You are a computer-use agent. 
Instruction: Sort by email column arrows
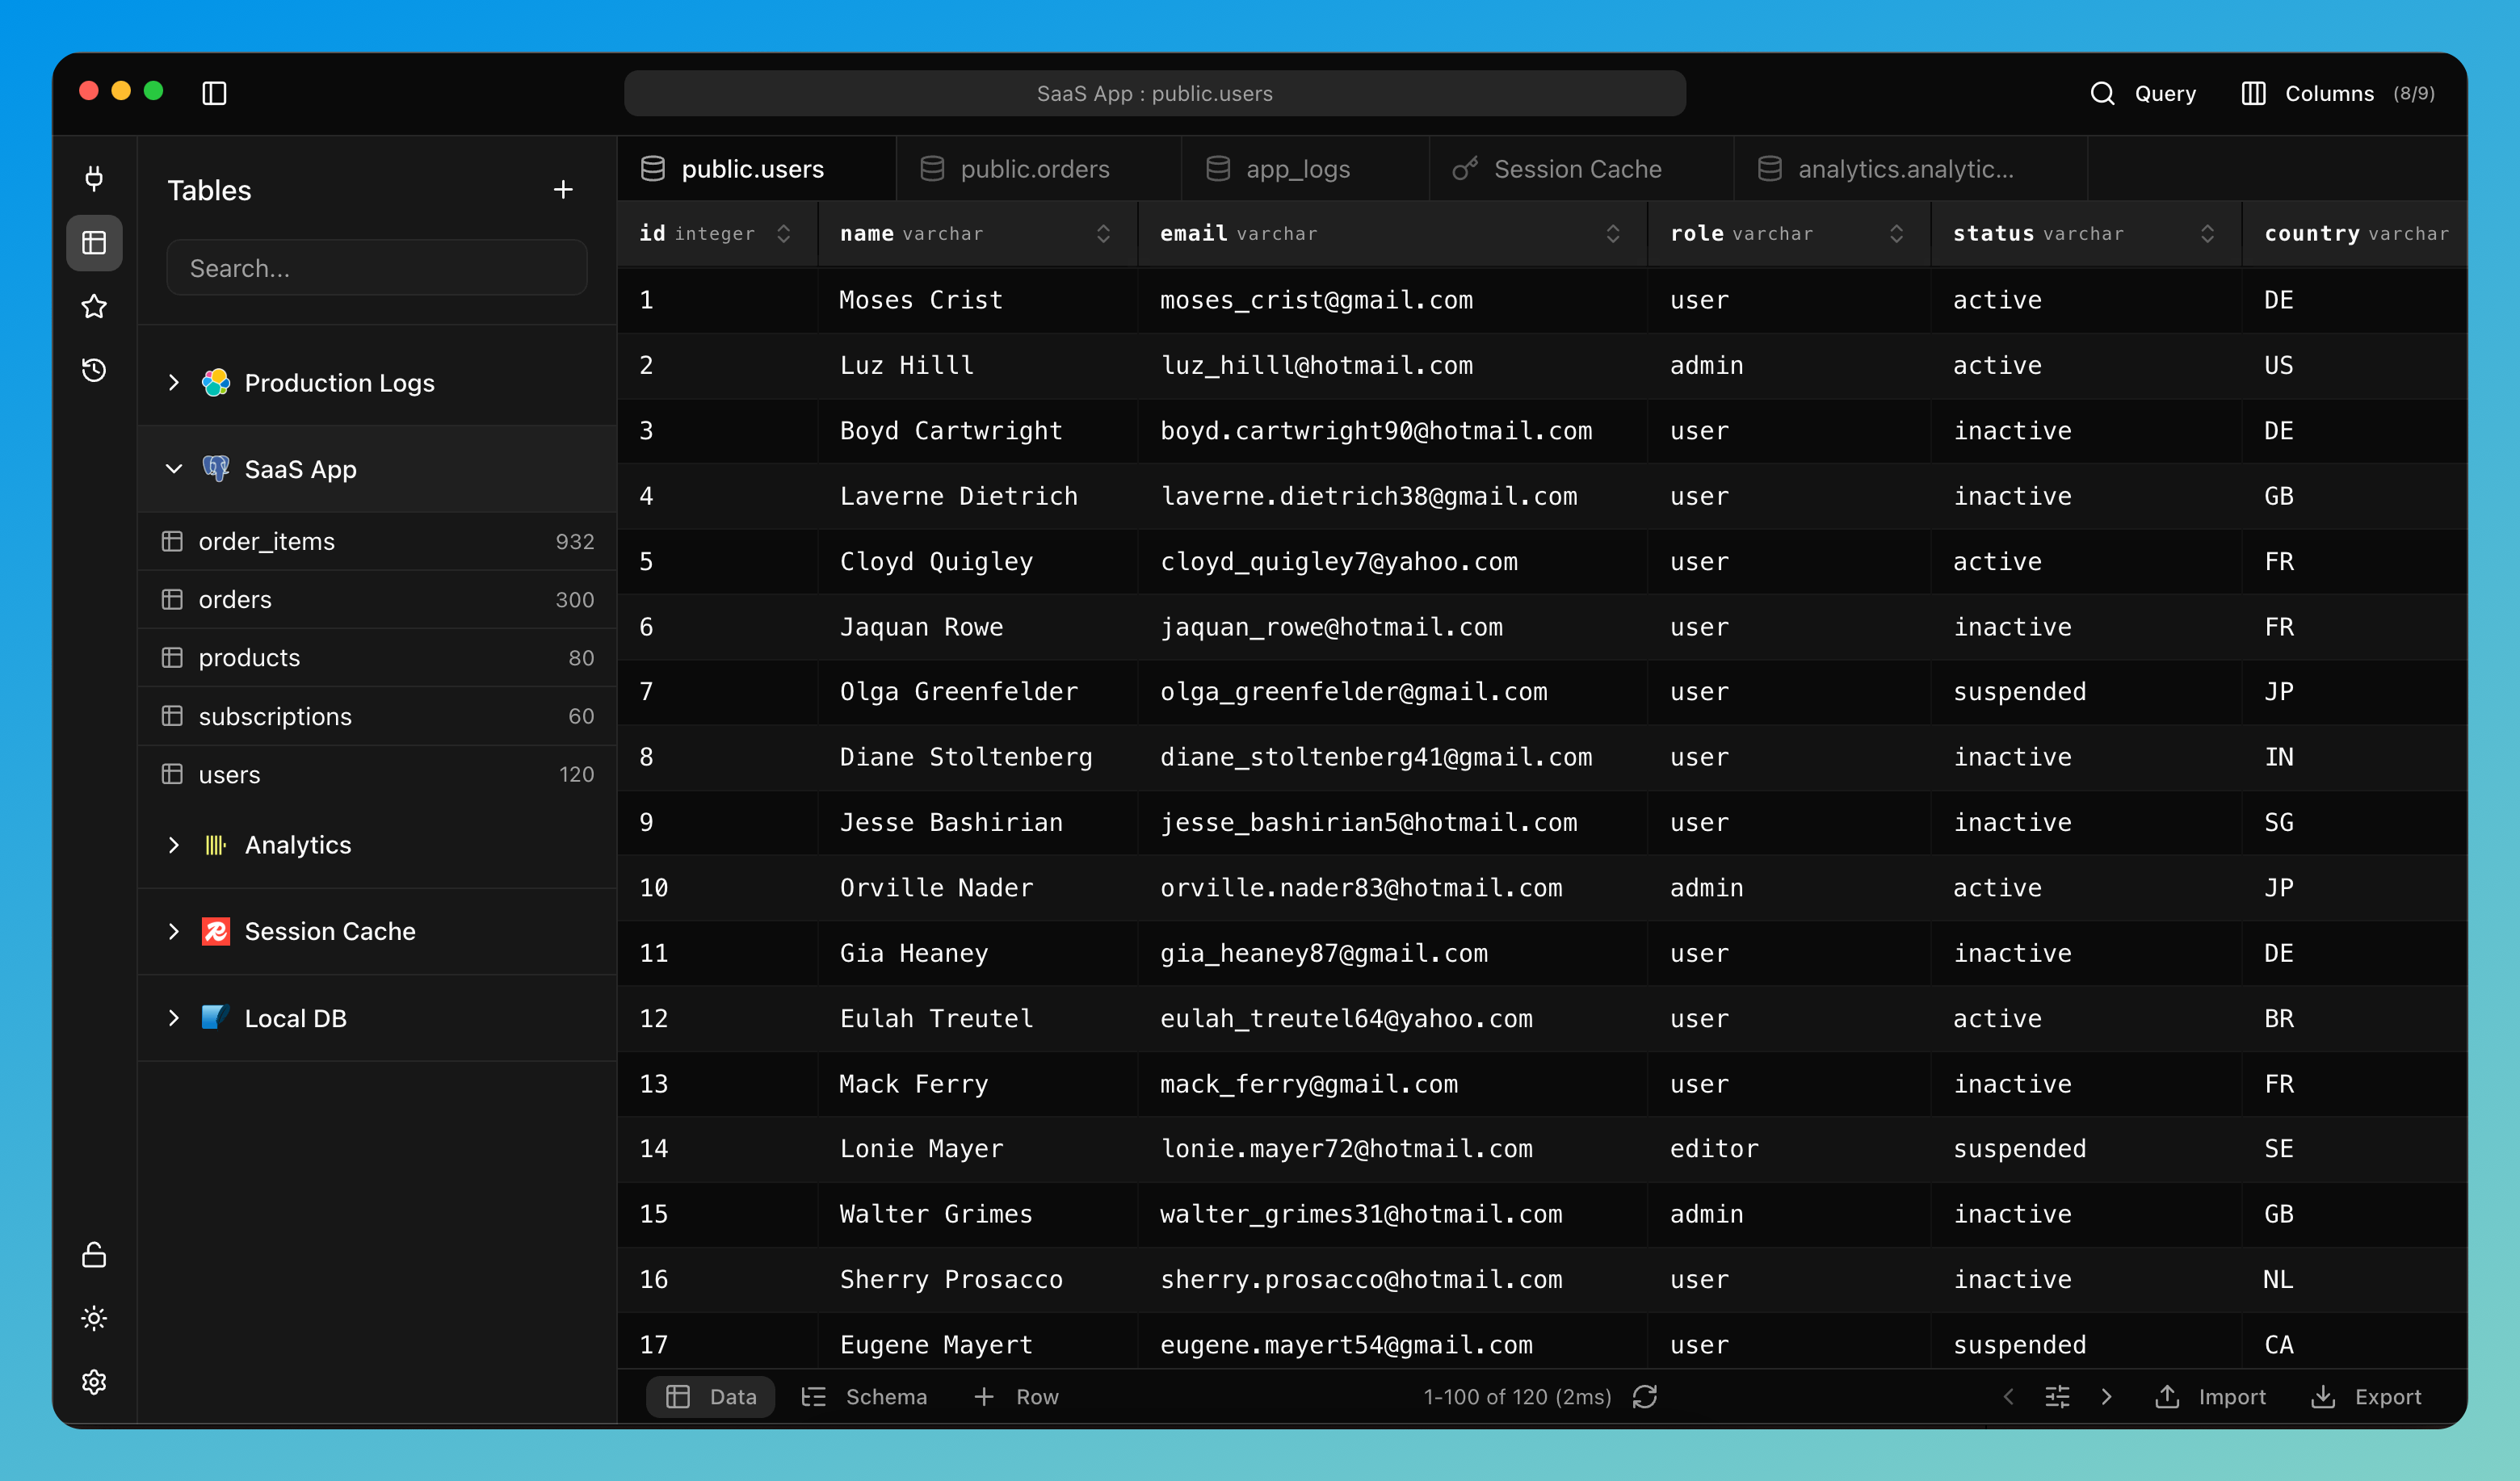1612,233
